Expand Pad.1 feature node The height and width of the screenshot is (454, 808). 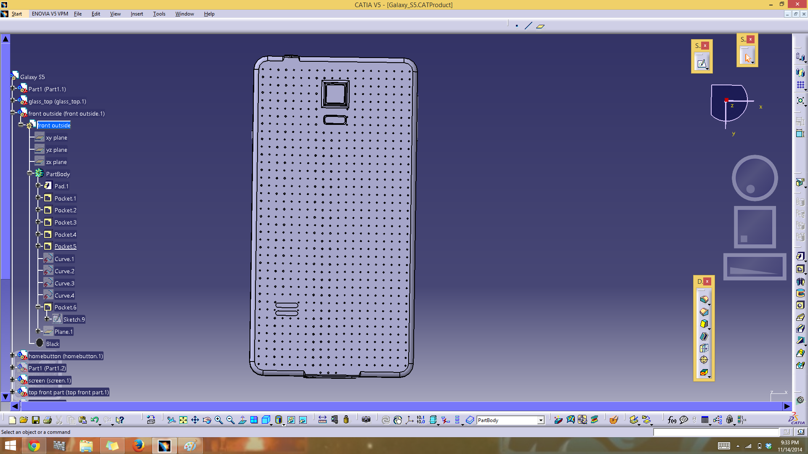point(38,185)
